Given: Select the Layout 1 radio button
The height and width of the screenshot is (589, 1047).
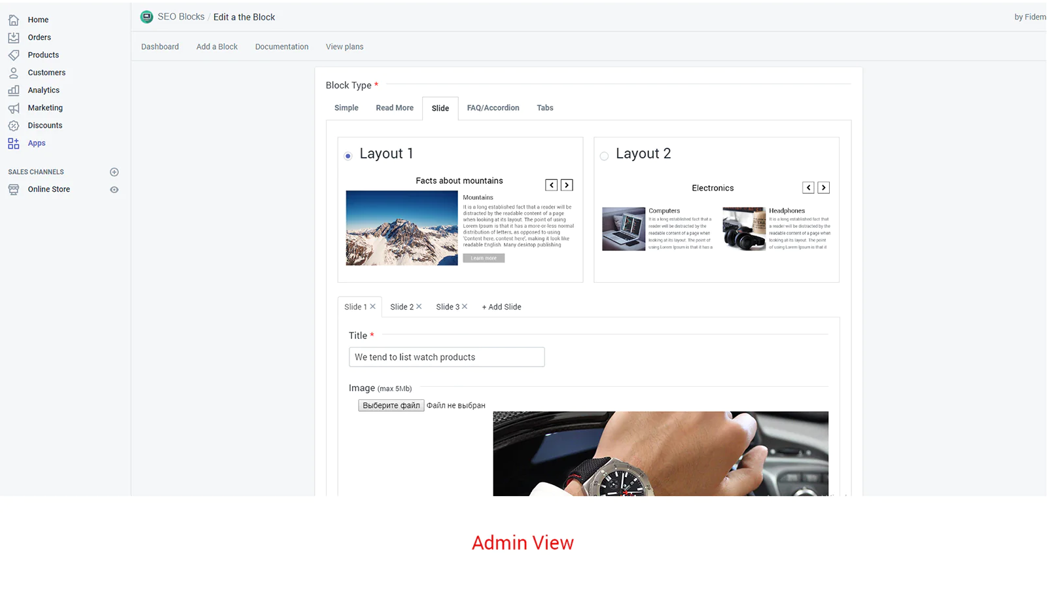Looking at the screenshot, I should (x=348, y=156).
